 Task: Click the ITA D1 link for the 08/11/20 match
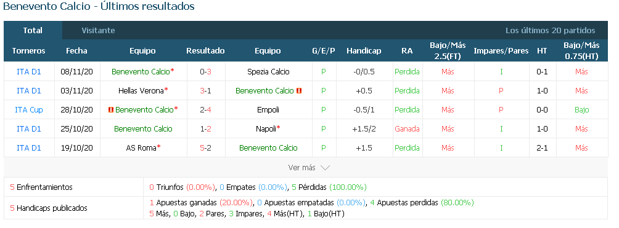pyautogui.click(x=29, y=72)
